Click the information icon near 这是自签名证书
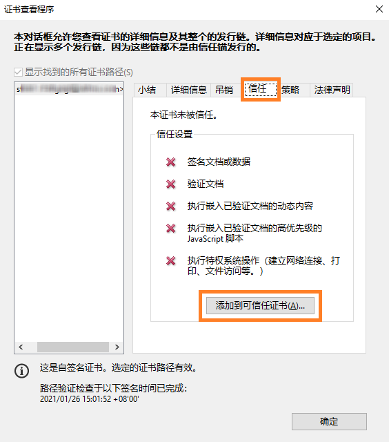The width and height of the screenshot is (389, 442). (x=21, y=370)
